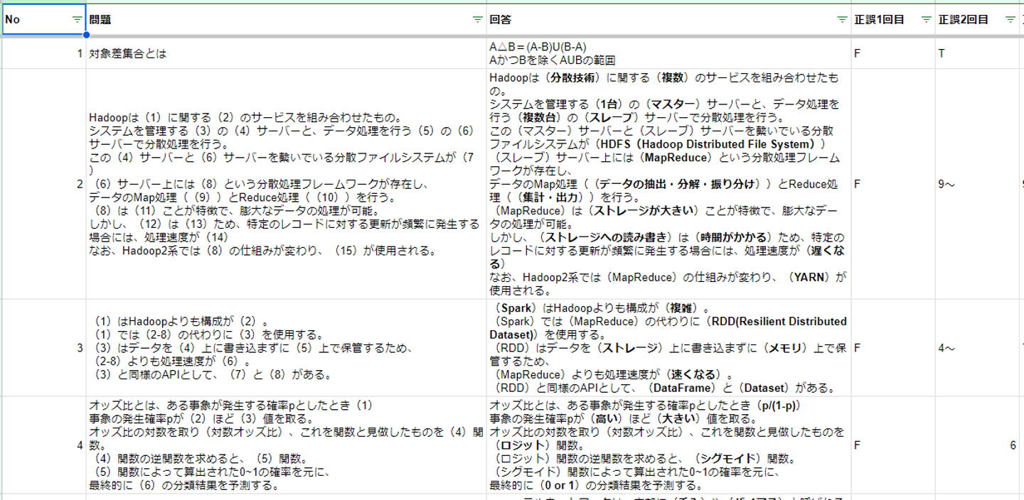Click the 正誤1回目 F cell in row 1
This screenshot has height=500, width=1024.
893,53
